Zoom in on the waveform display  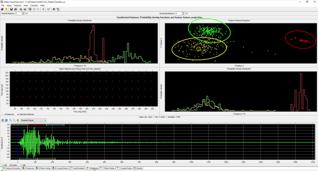point(11,120)
